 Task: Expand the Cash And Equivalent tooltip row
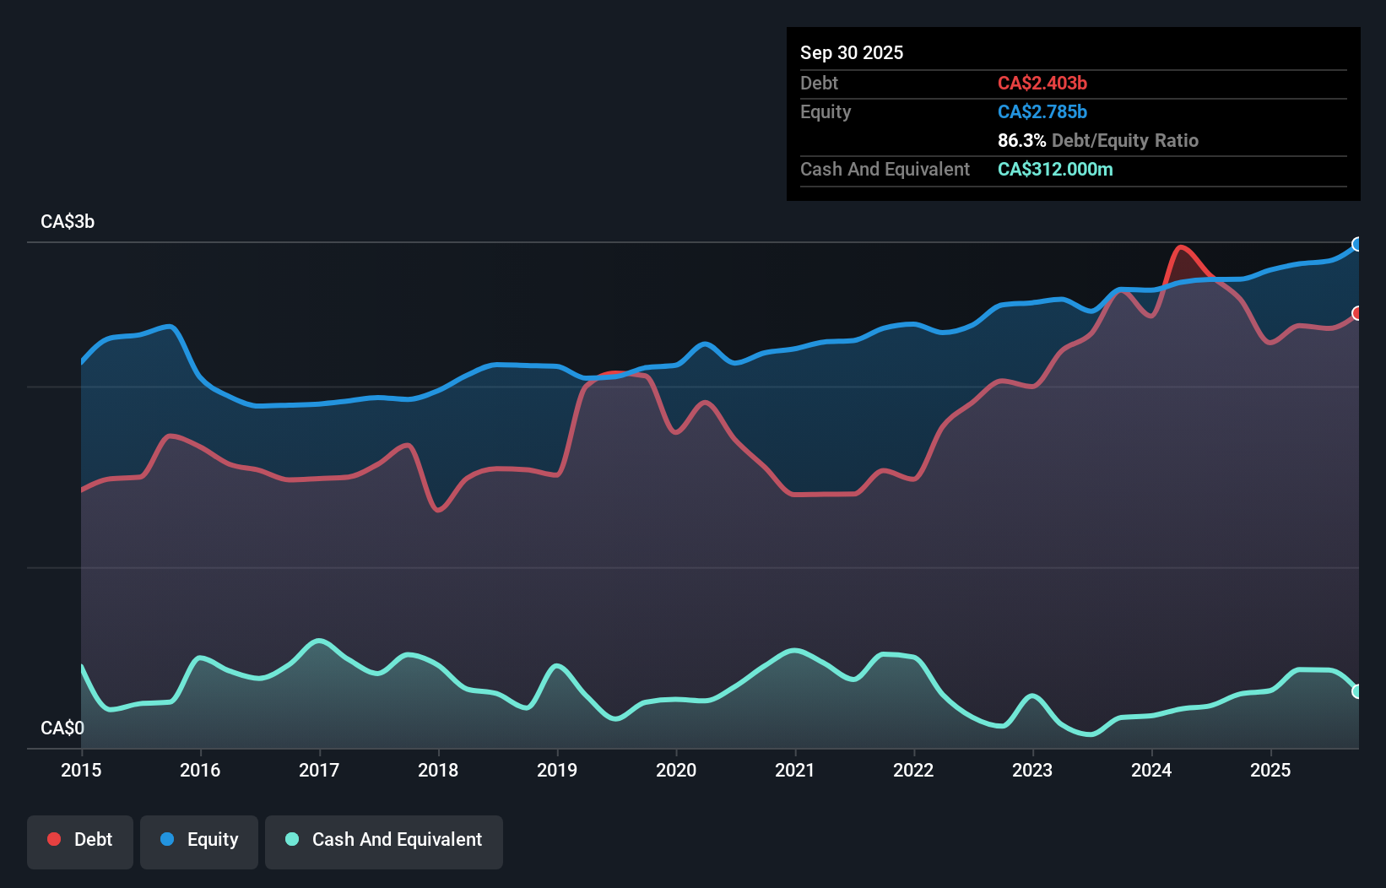(x=885, y=169)
